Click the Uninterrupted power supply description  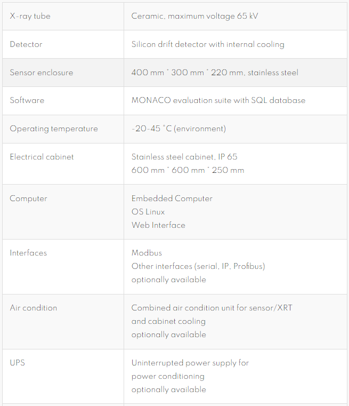coord(190,376)
